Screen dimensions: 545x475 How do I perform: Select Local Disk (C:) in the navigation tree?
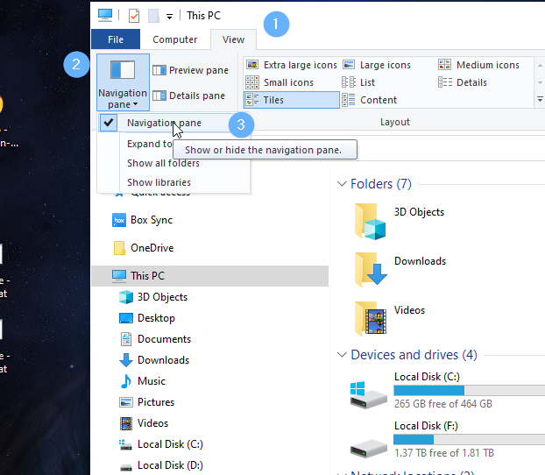pyautogui.click(x=160, y=444)
